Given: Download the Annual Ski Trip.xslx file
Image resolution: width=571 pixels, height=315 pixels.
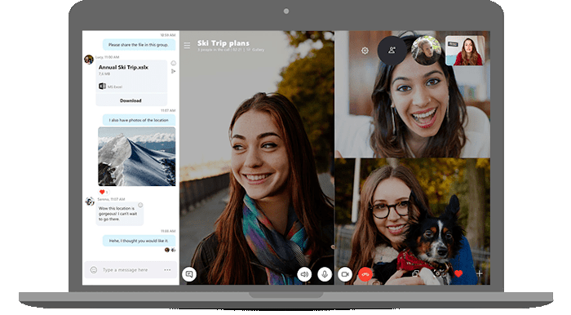Looking at the screenshot, I should click(131, 100).
